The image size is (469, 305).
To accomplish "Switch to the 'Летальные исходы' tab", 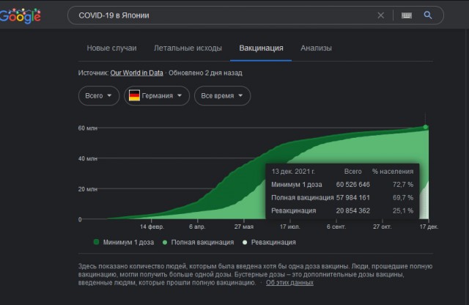I will (x=188, y=48).
